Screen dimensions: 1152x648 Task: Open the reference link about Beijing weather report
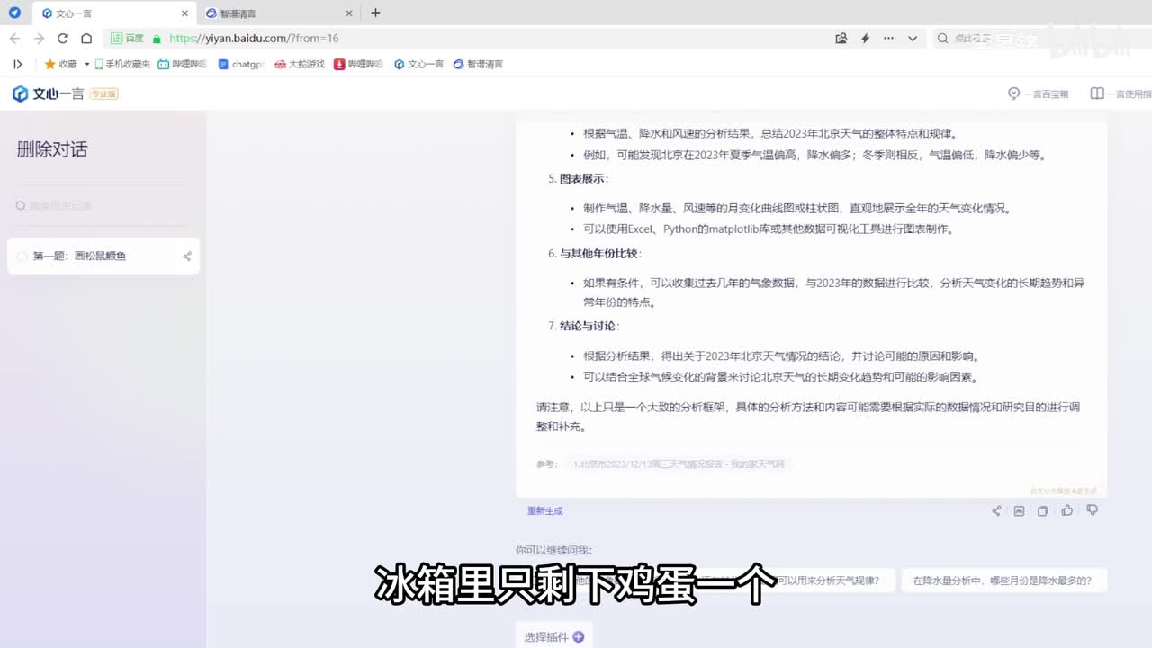(679, 464)
